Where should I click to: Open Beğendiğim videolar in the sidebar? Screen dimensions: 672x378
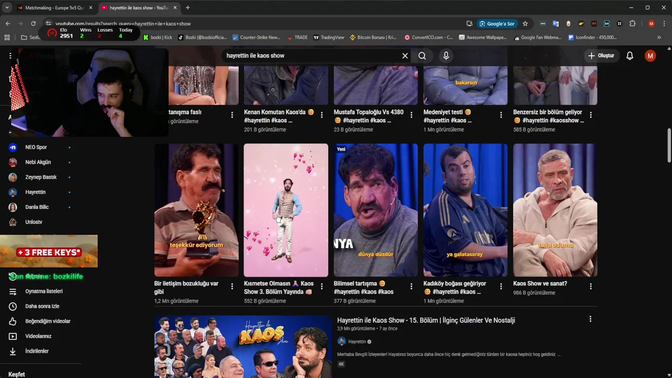47,321
